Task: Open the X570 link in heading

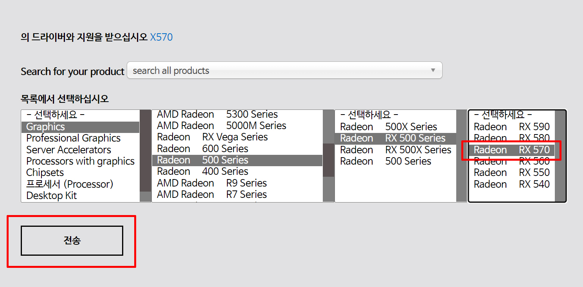Action: (161, 37)
